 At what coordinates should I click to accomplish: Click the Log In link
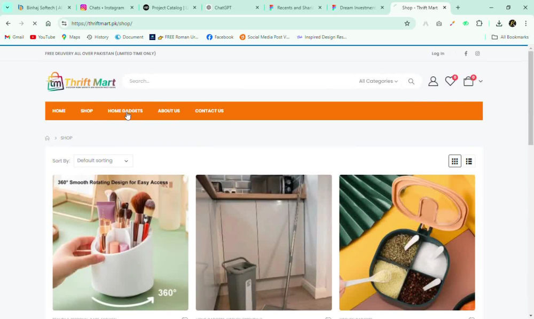(x=438, y=53)
